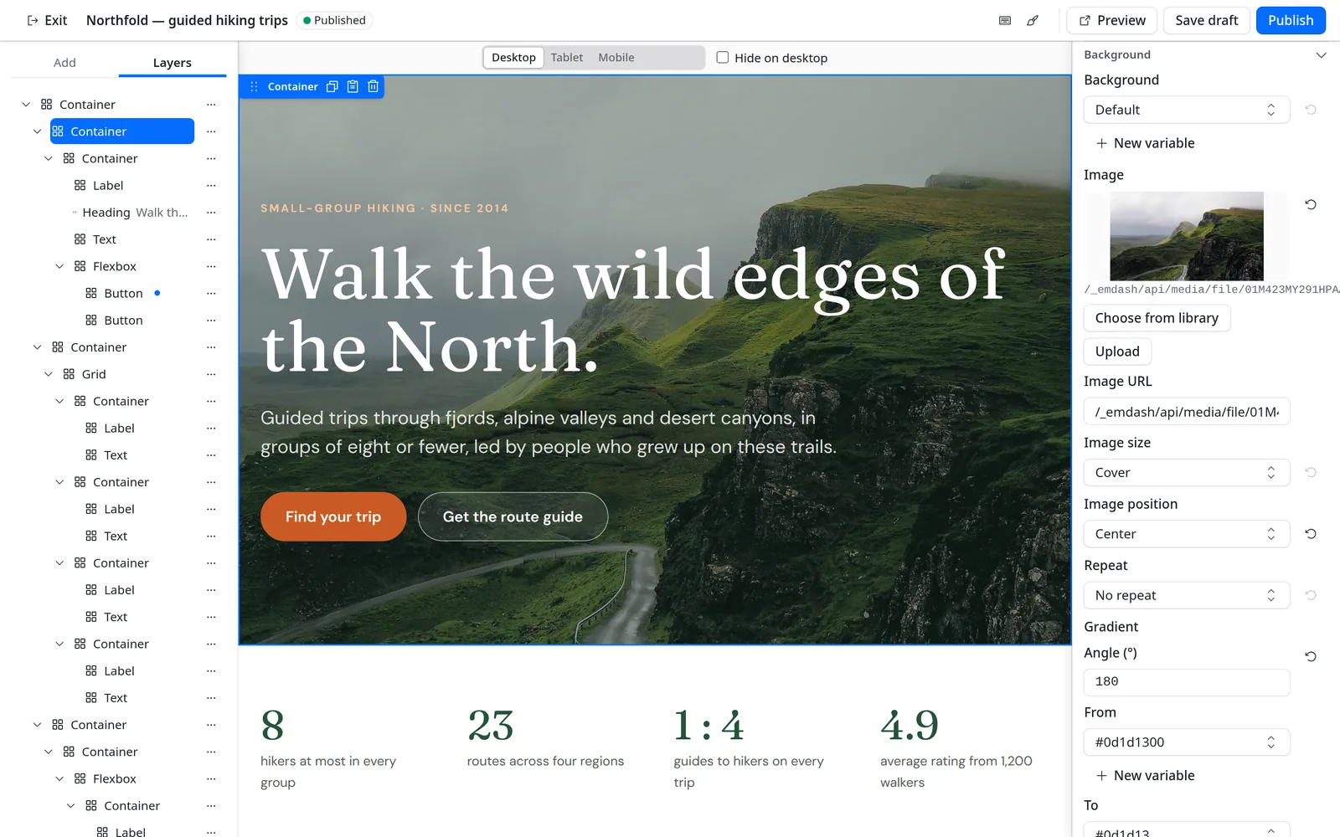
Task: Delete the selected Container with trash icon
Action: click(x=374, y=86)
